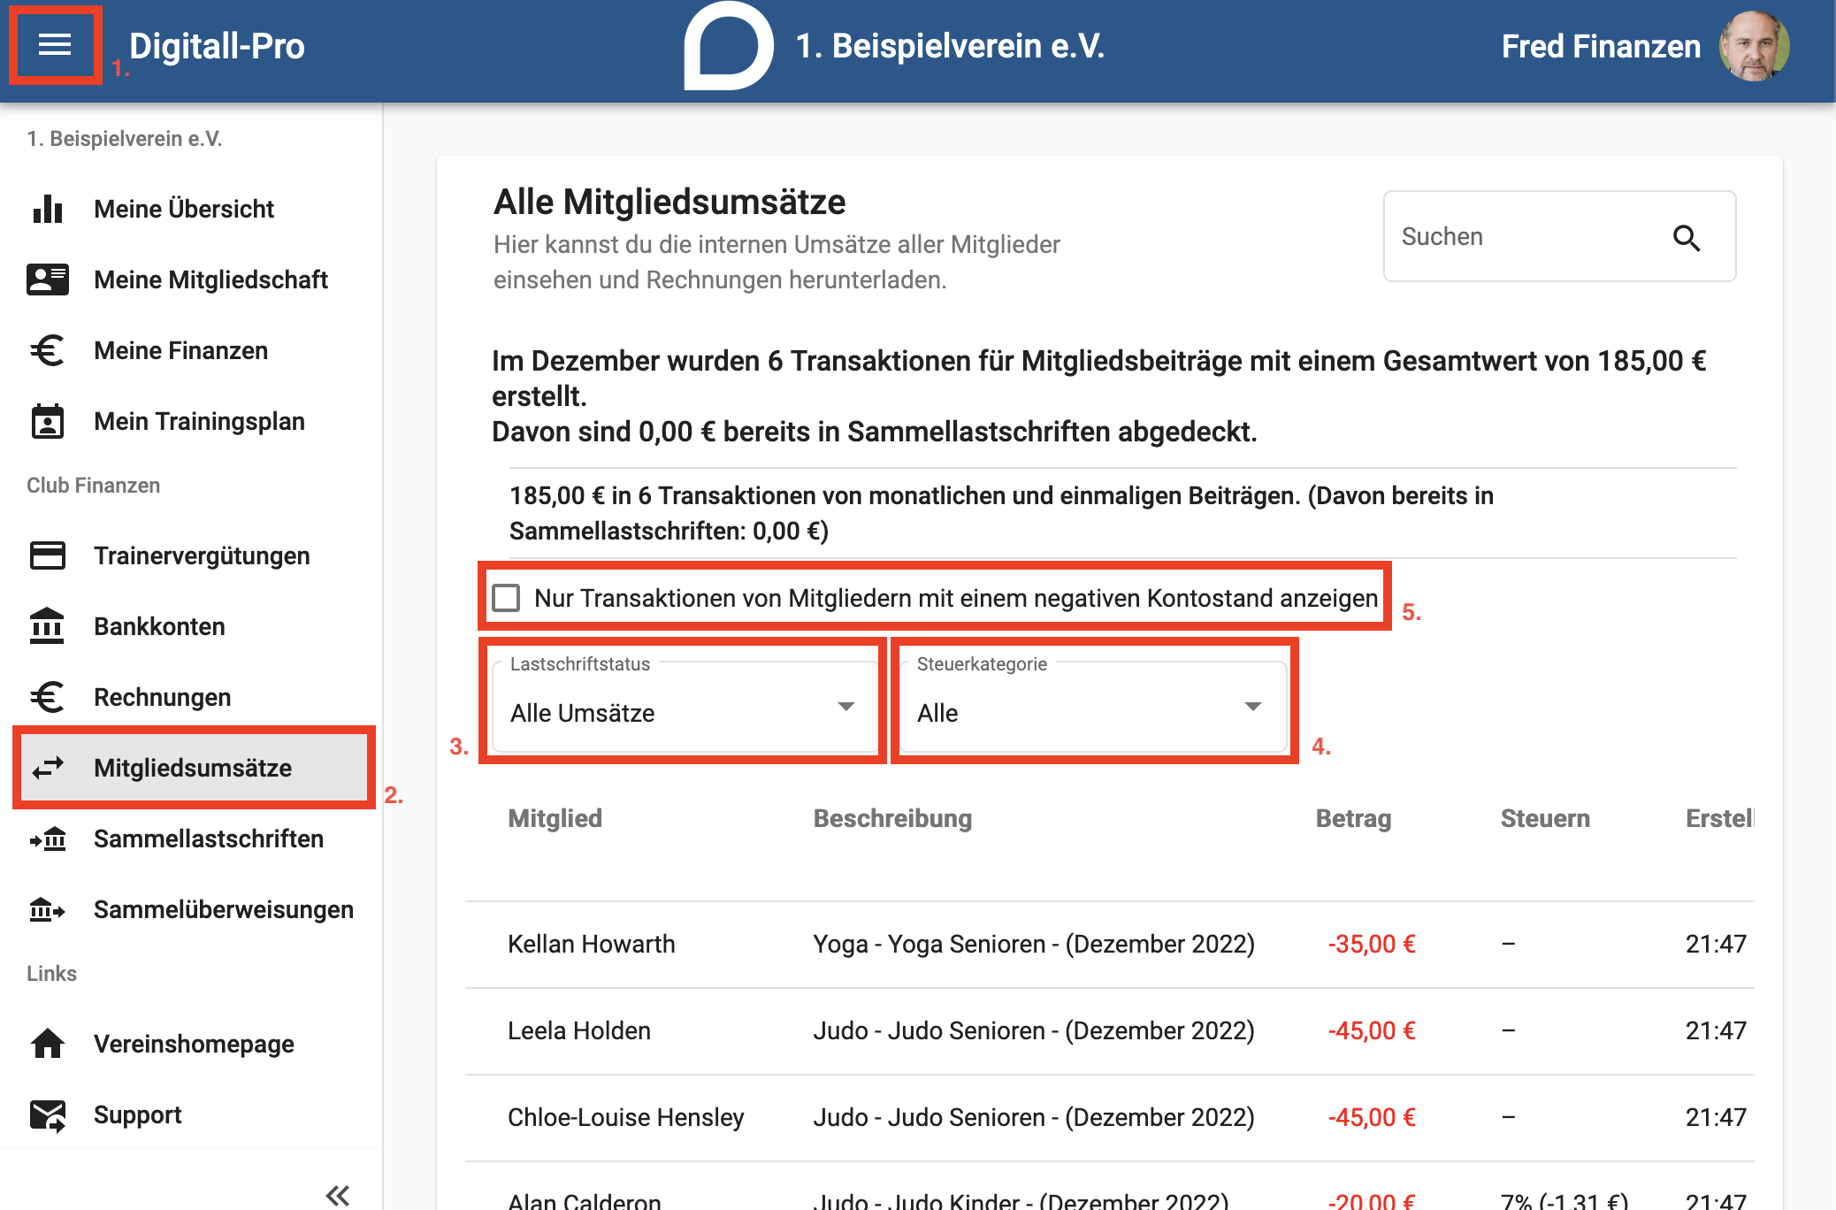Click the Digitall-Pro title text

pyautogui.click(x=217, y=46)
